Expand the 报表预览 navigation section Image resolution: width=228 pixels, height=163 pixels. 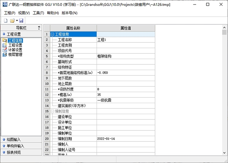tap(21, 152)
